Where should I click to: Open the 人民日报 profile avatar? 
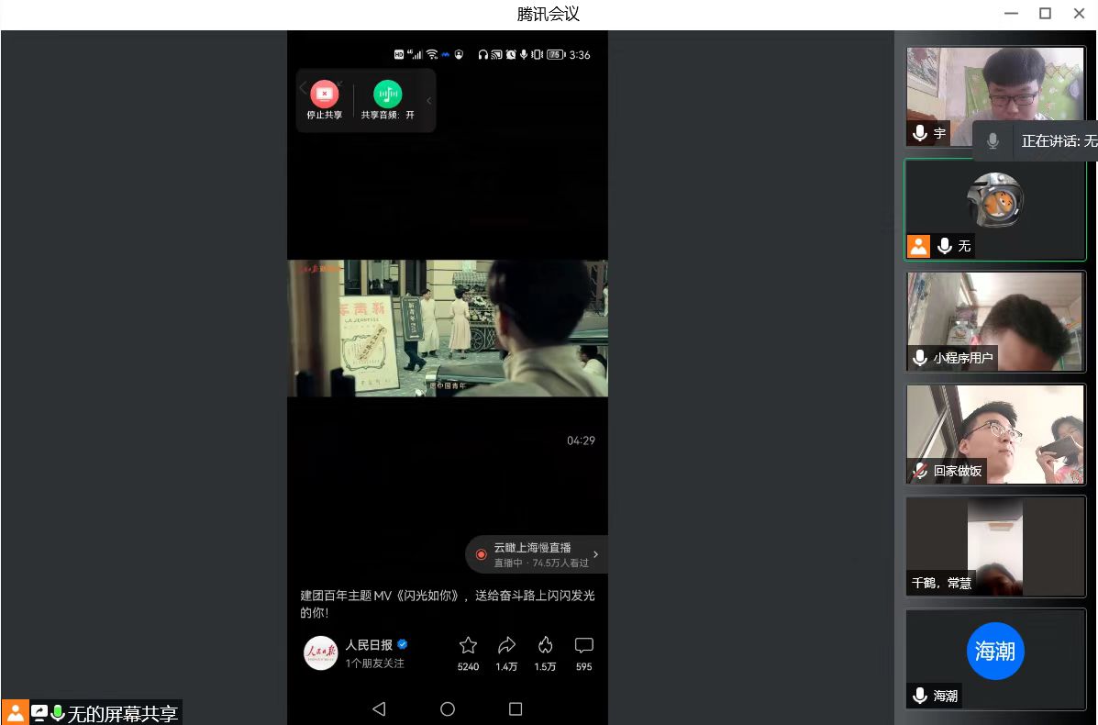coord(320,652)
